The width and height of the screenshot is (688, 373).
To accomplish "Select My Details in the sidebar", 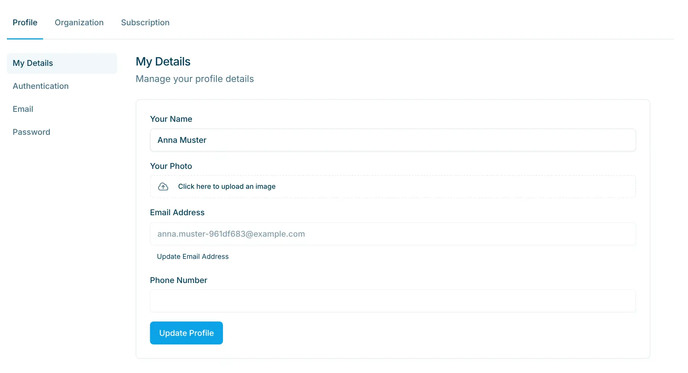I will point(62,63).
